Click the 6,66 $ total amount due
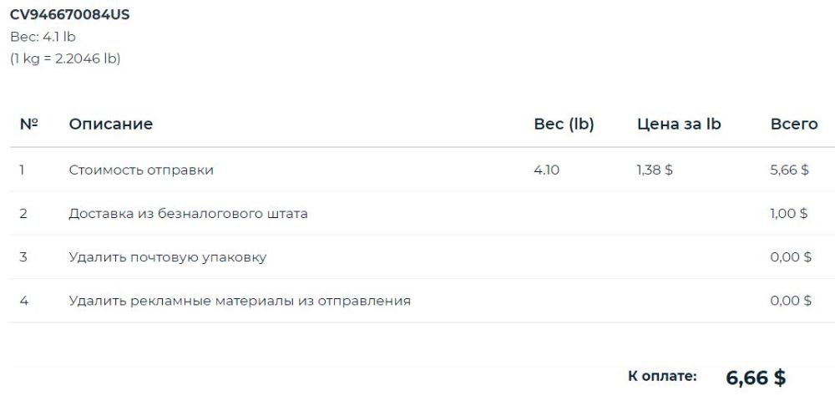The width and height of the screenshot is (835, 401). (x=756, y=378)
